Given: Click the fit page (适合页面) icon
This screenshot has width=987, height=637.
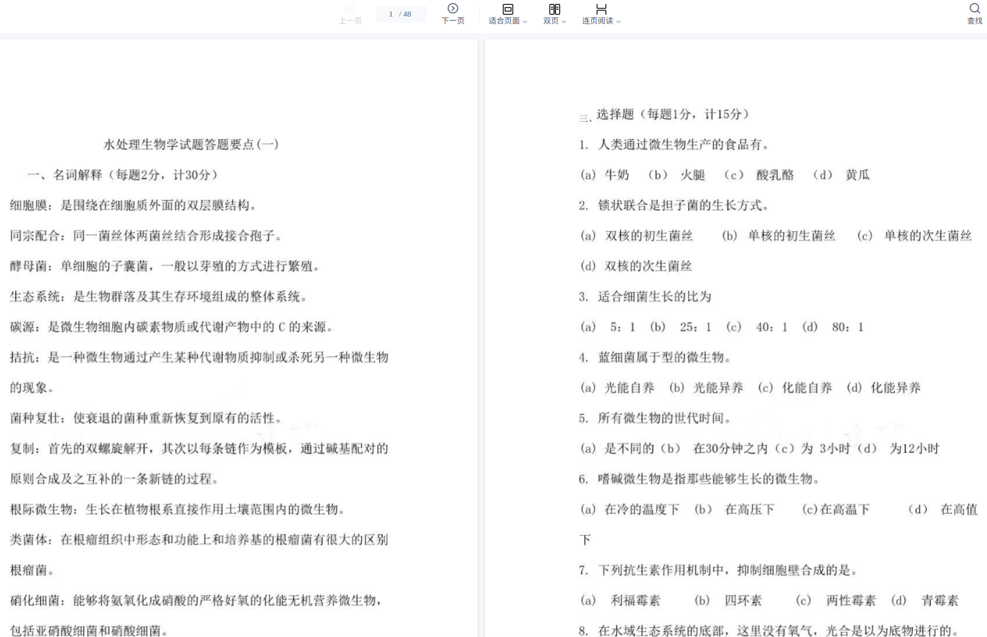Looking at the screenshot, I should coord(507,9).
